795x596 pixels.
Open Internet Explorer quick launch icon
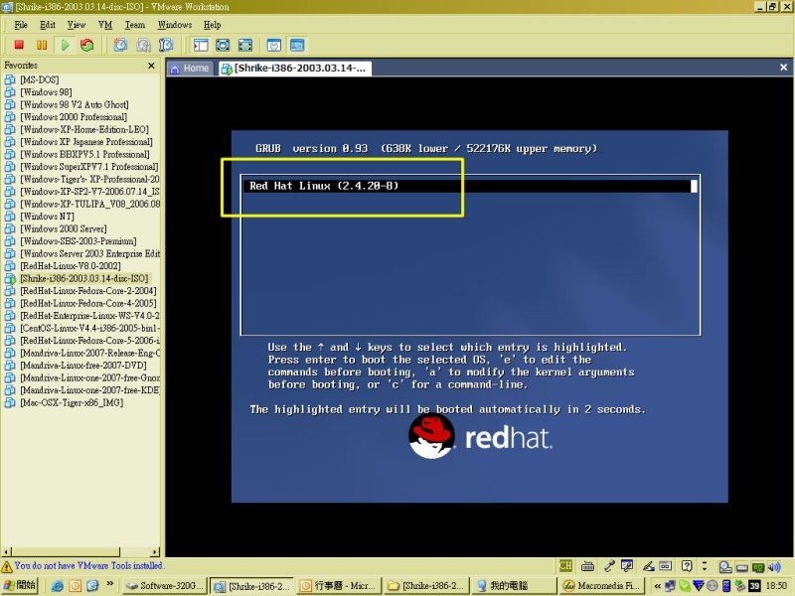point(58,586)
